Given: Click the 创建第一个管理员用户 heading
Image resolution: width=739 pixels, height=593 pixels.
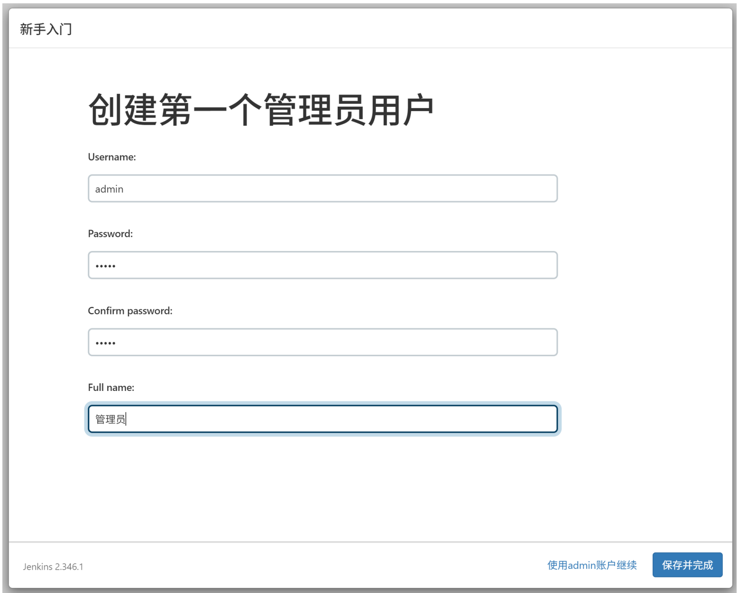Looking at the screenshot, I should click(261, 110).
